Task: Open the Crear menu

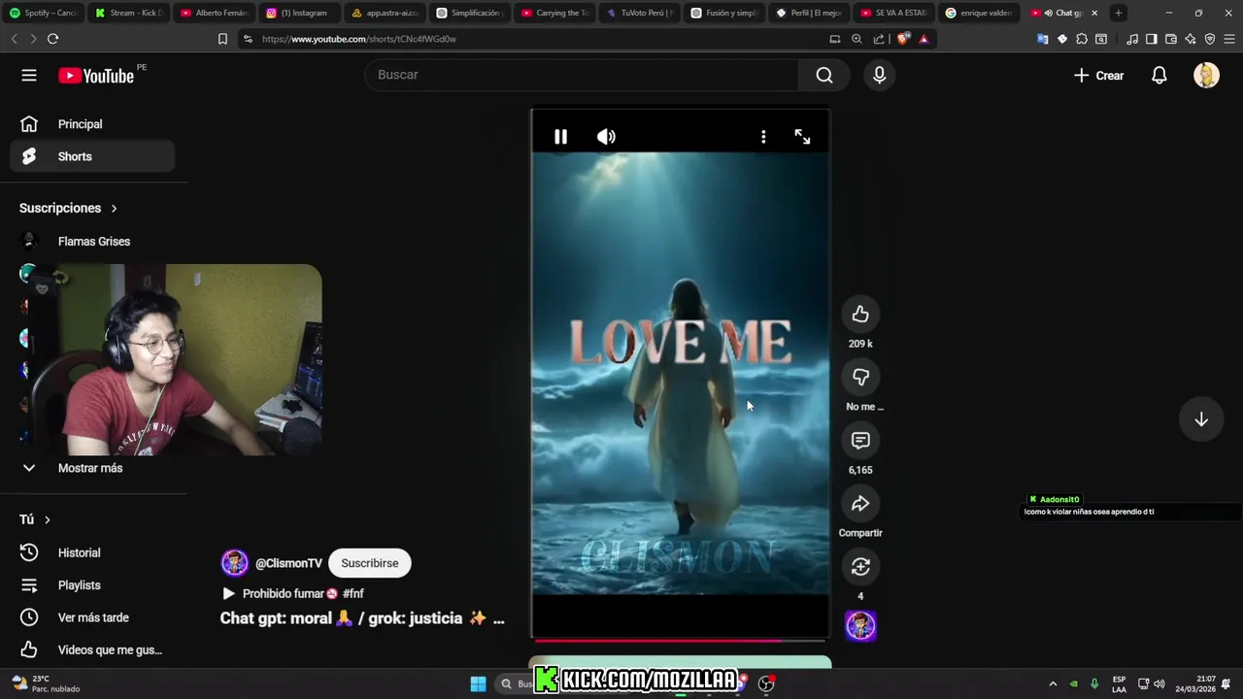Action: tap(1098, 75)
